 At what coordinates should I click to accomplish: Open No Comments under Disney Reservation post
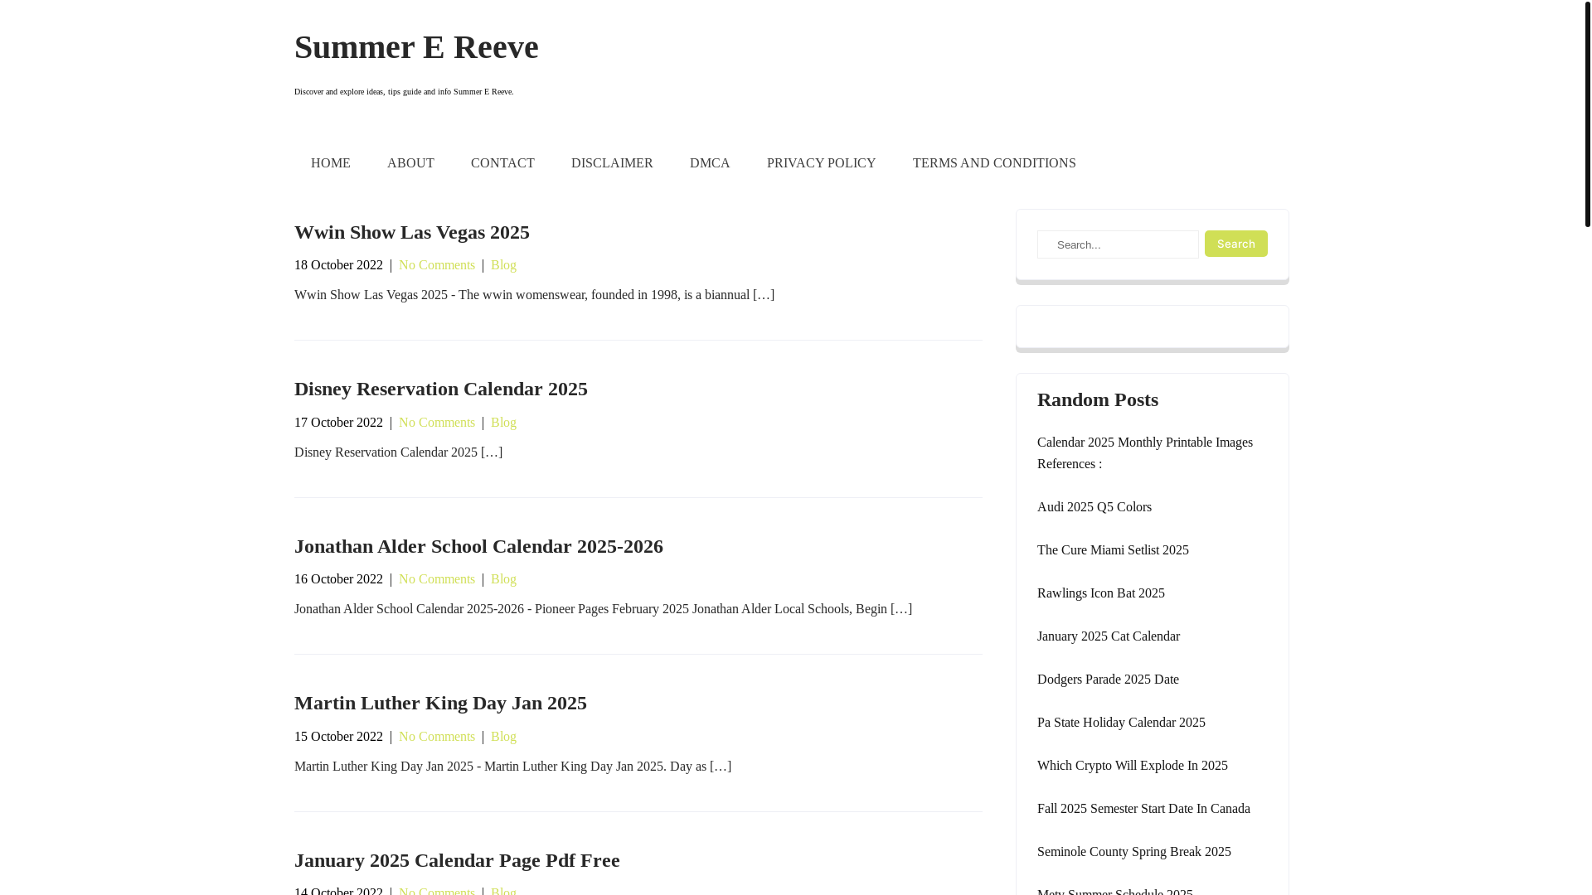[437, 423]
